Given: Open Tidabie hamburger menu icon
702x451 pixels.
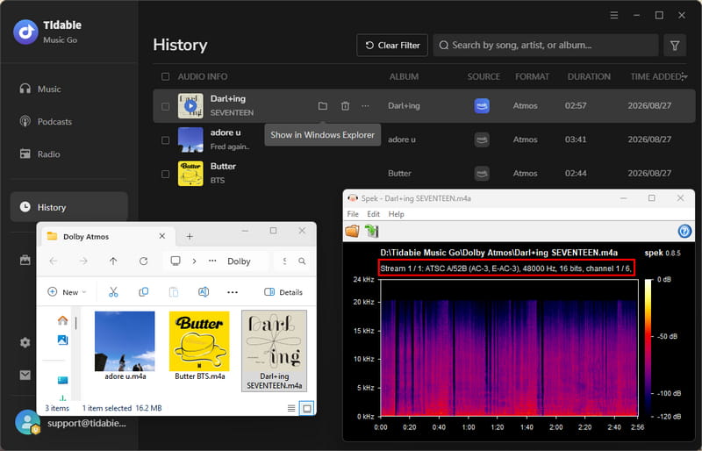Looking at the screenshot, I should point(614,15).
